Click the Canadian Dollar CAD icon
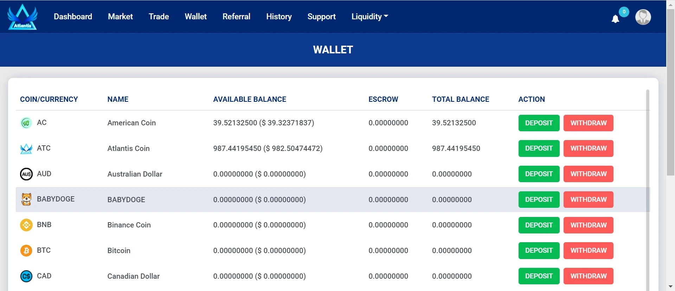Screen dimensions: 675x291 26,276
